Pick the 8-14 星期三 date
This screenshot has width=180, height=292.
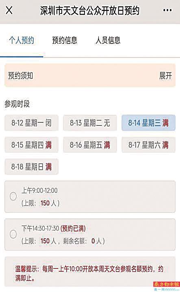pos(148,123)
